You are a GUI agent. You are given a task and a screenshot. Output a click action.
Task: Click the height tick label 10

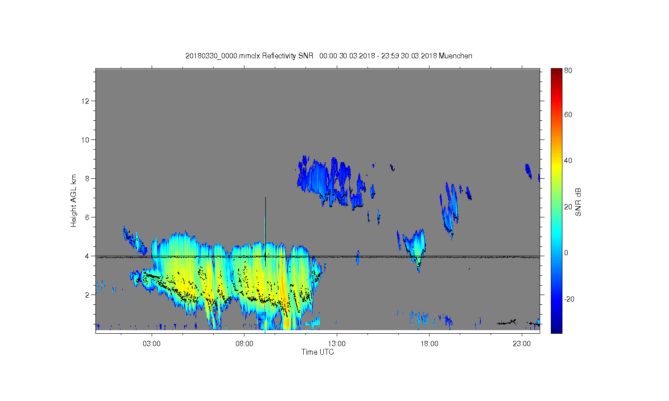(85, 139)
